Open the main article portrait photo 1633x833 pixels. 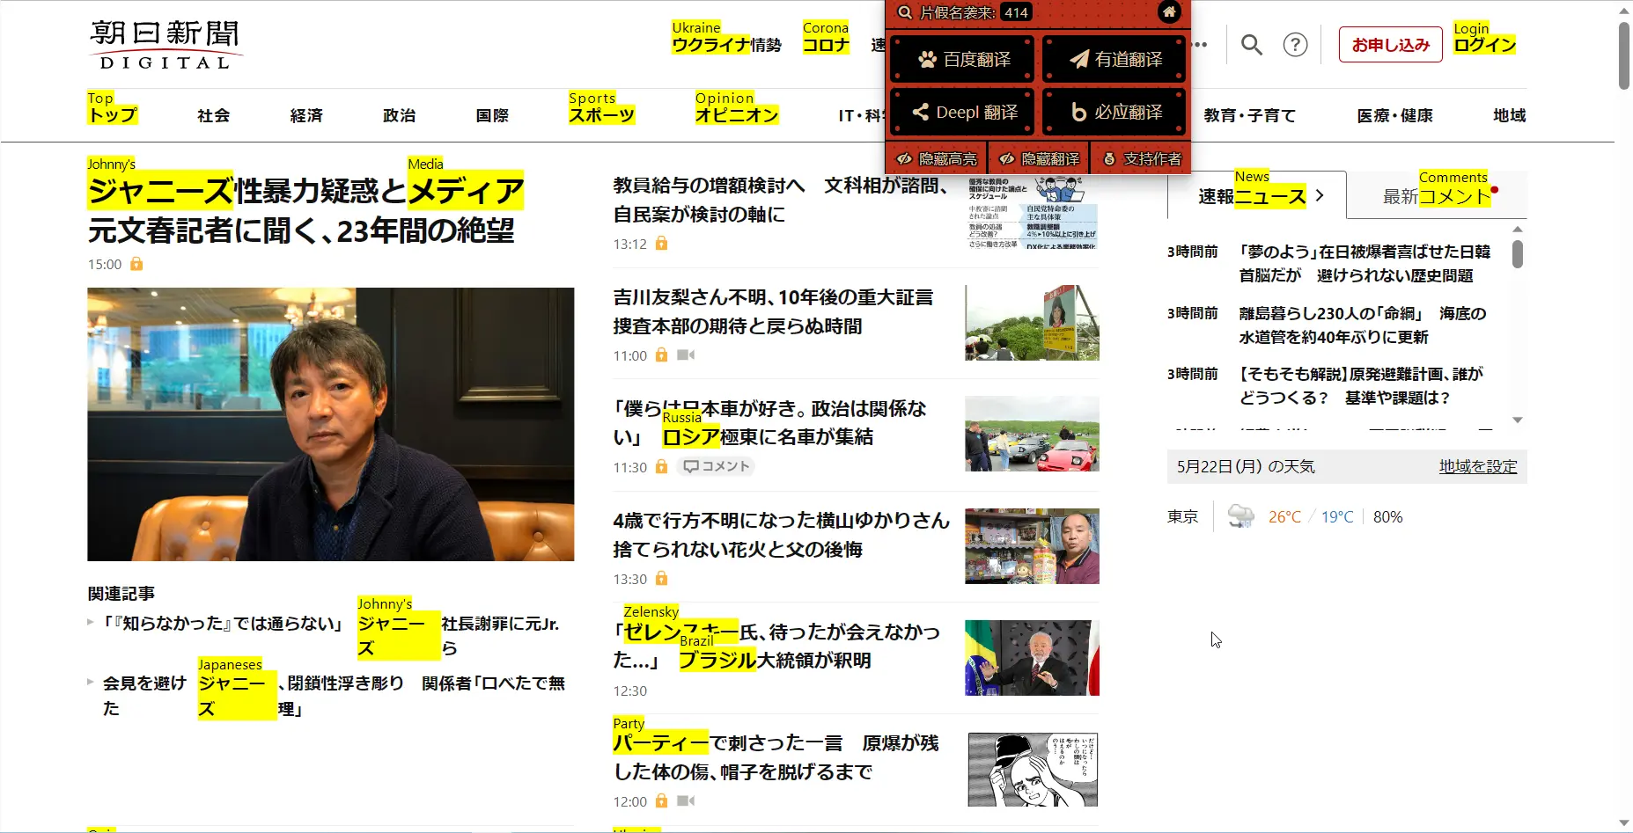330,424
